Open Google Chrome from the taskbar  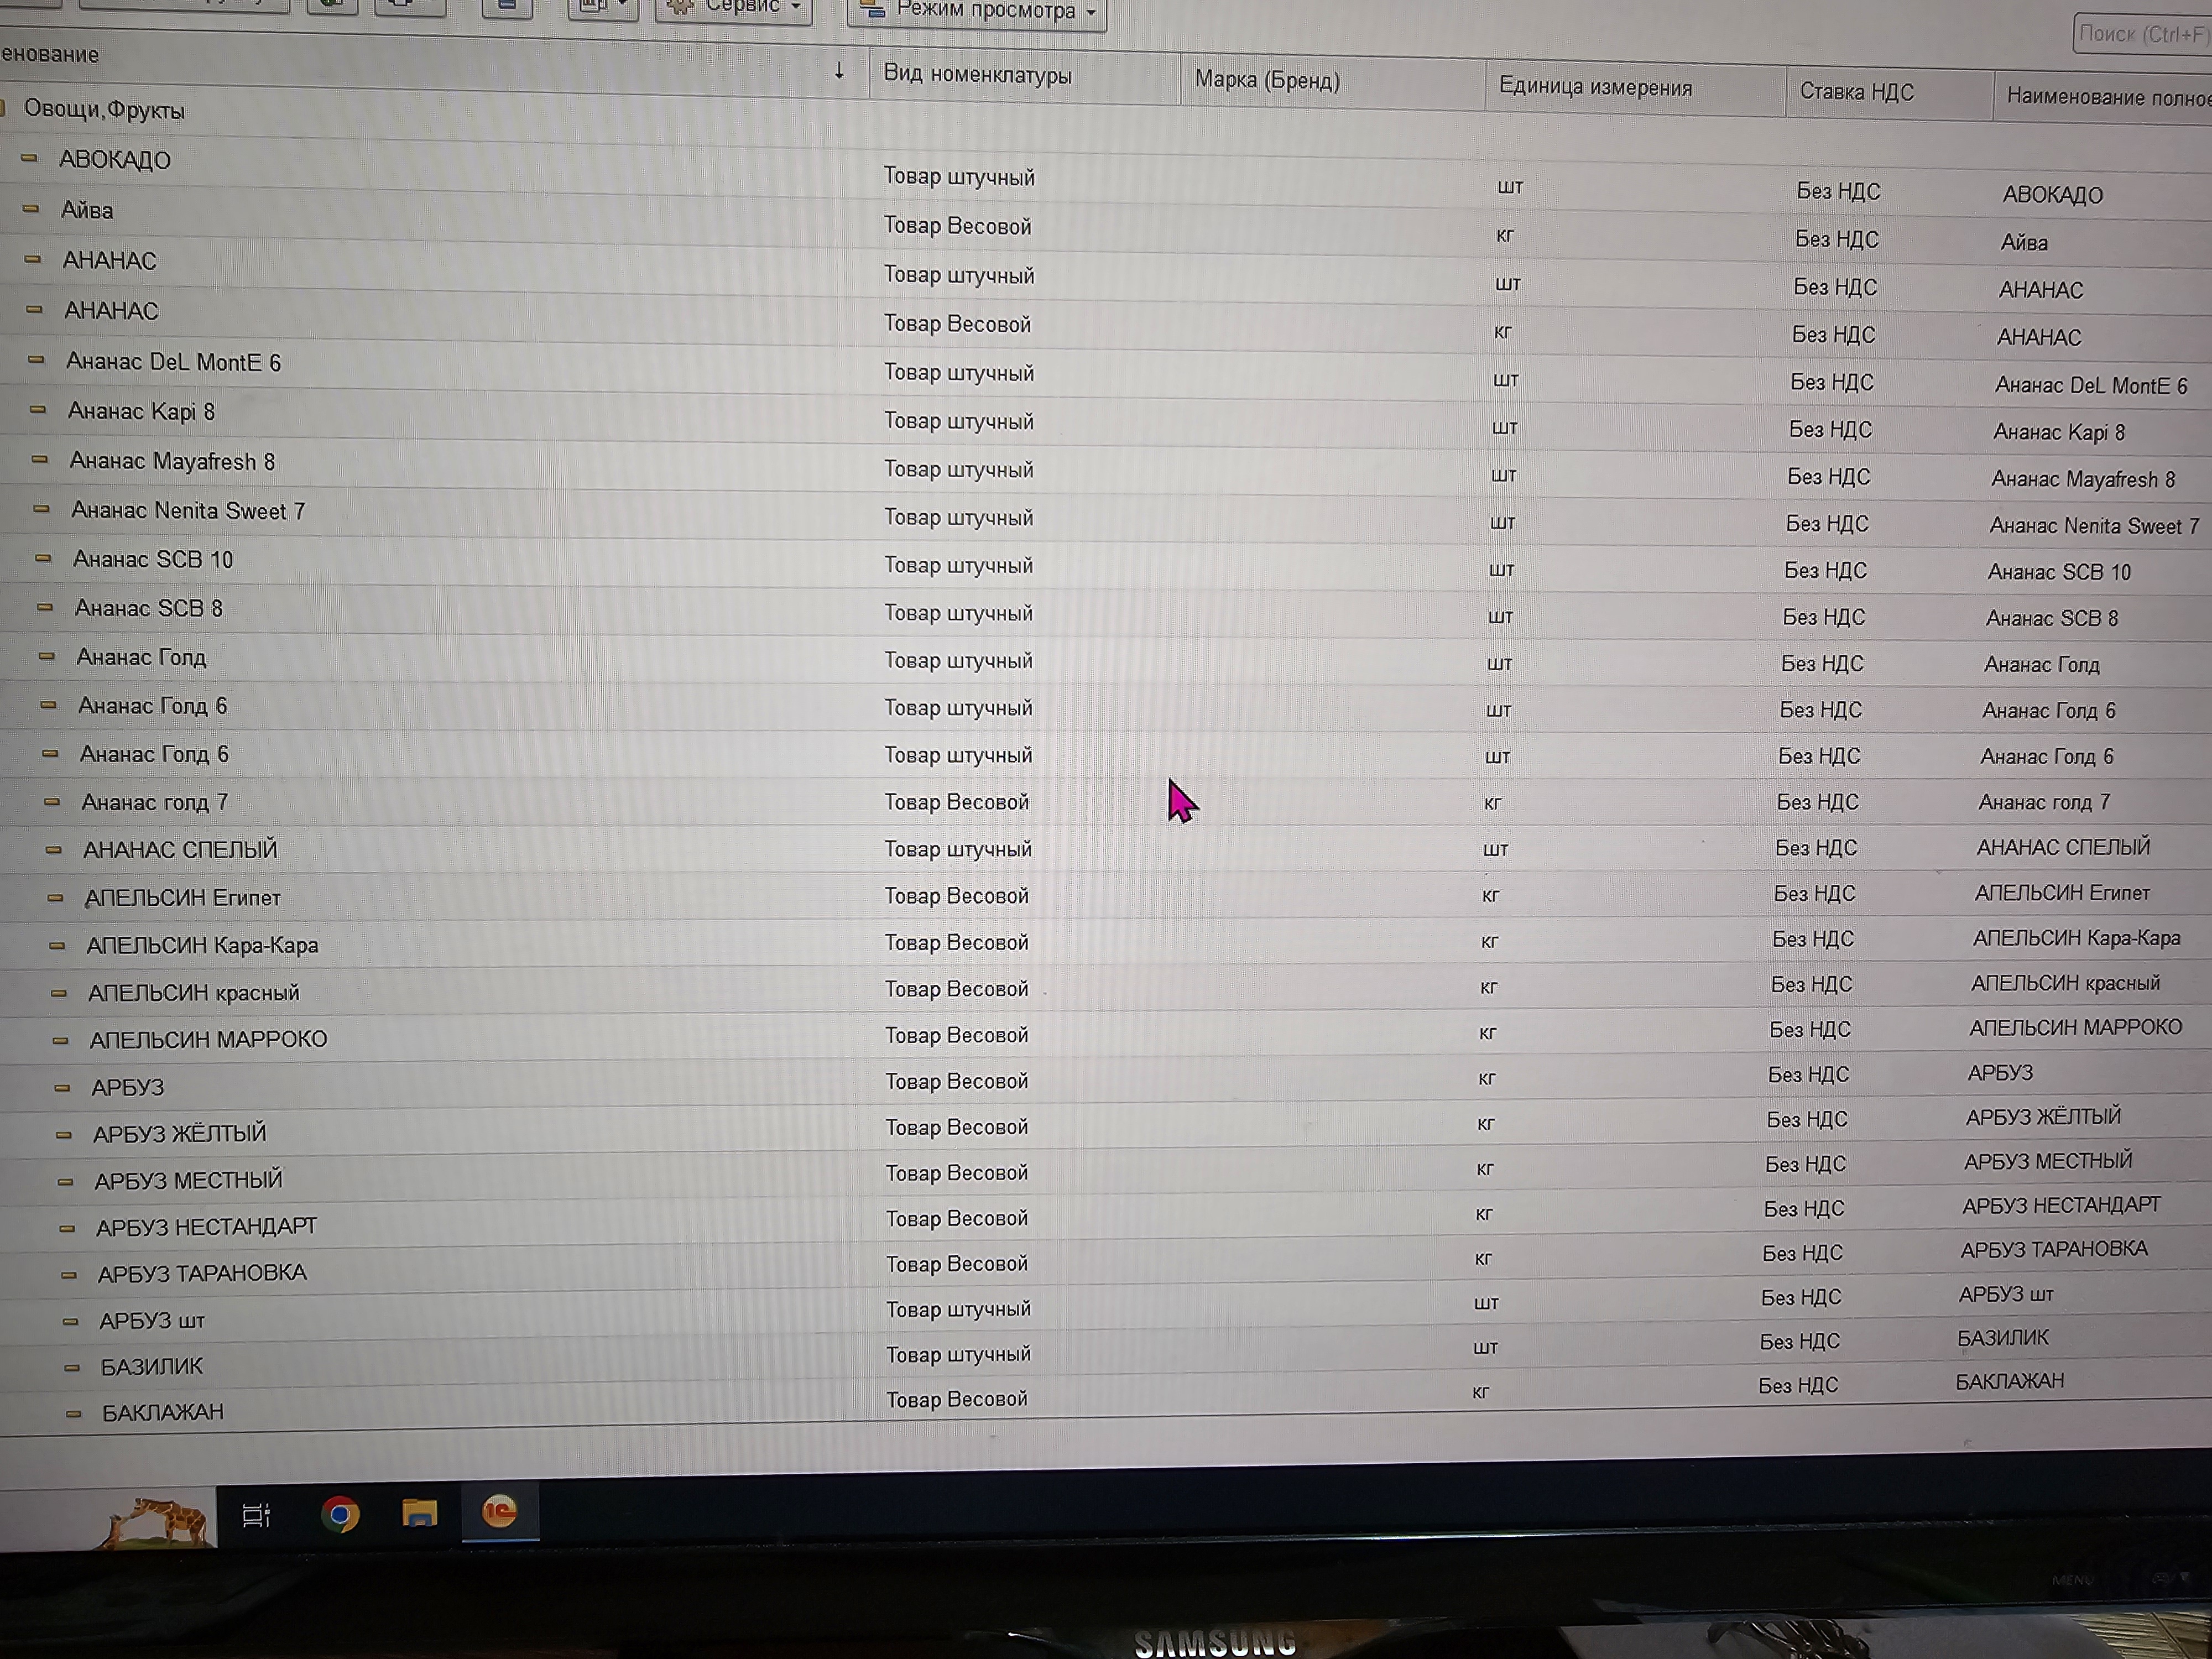[340, 1514]
